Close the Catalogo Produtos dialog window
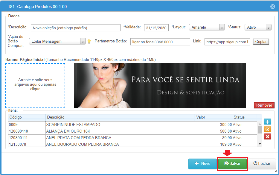This screenshot has height=175, width=279. (x=272, y=7)
